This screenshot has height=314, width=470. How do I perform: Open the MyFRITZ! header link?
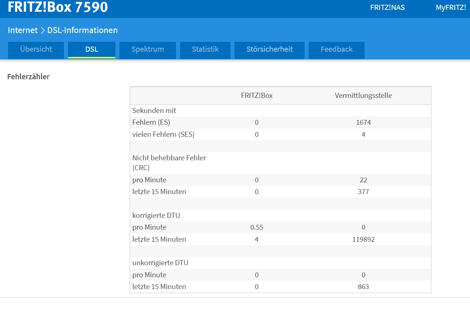[451, 7]
